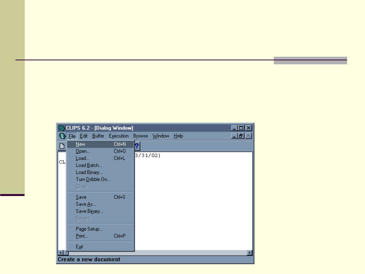Click the horizontal scrollbar right arrow
The width and height of the screenshot is (365, 274).
(x=250, y=253)
